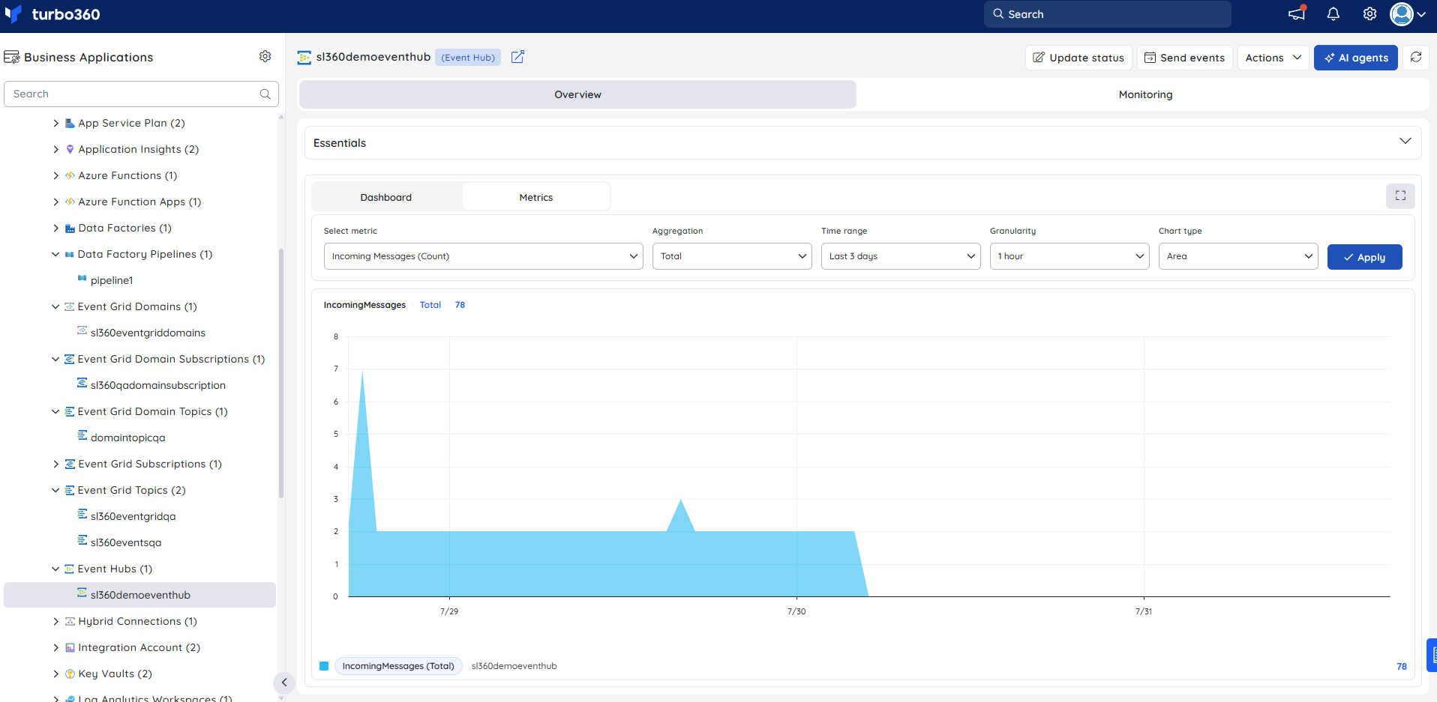
Task: Click the sidebar search magnifier icon
Action: (265, 94)
